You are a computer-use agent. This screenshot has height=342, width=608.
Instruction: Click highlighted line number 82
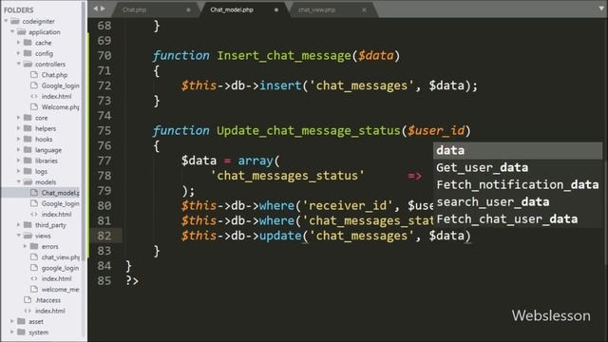(x=104, y=236)
